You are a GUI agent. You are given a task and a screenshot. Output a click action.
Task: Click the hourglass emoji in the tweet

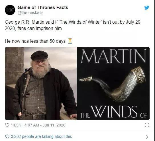click(x=70, y=41)
